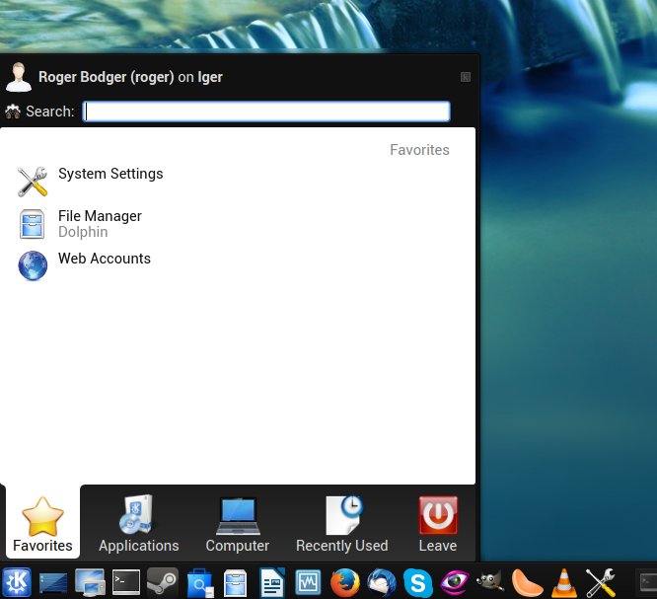Click the KDE Kickoff launcher button

[17, 582]
